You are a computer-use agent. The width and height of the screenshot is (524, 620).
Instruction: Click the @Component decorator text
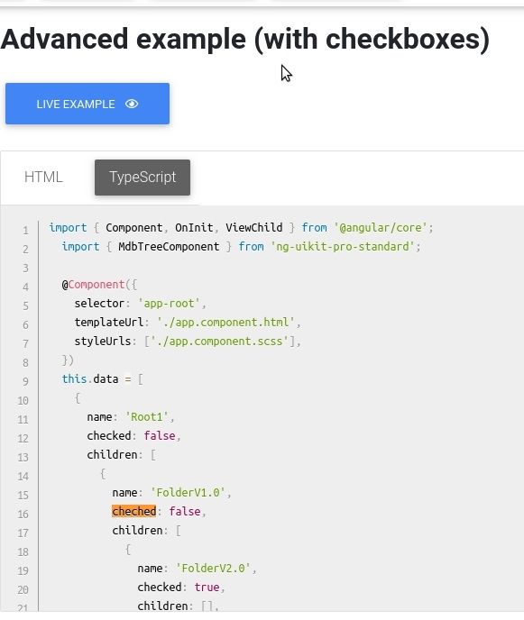pos(94,285)
